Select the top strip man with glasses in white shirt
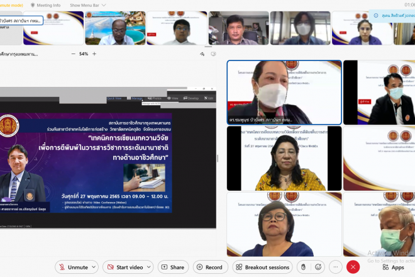Image resolution: width=415 pixels, height=277 pixels. (x=177, y=28)
